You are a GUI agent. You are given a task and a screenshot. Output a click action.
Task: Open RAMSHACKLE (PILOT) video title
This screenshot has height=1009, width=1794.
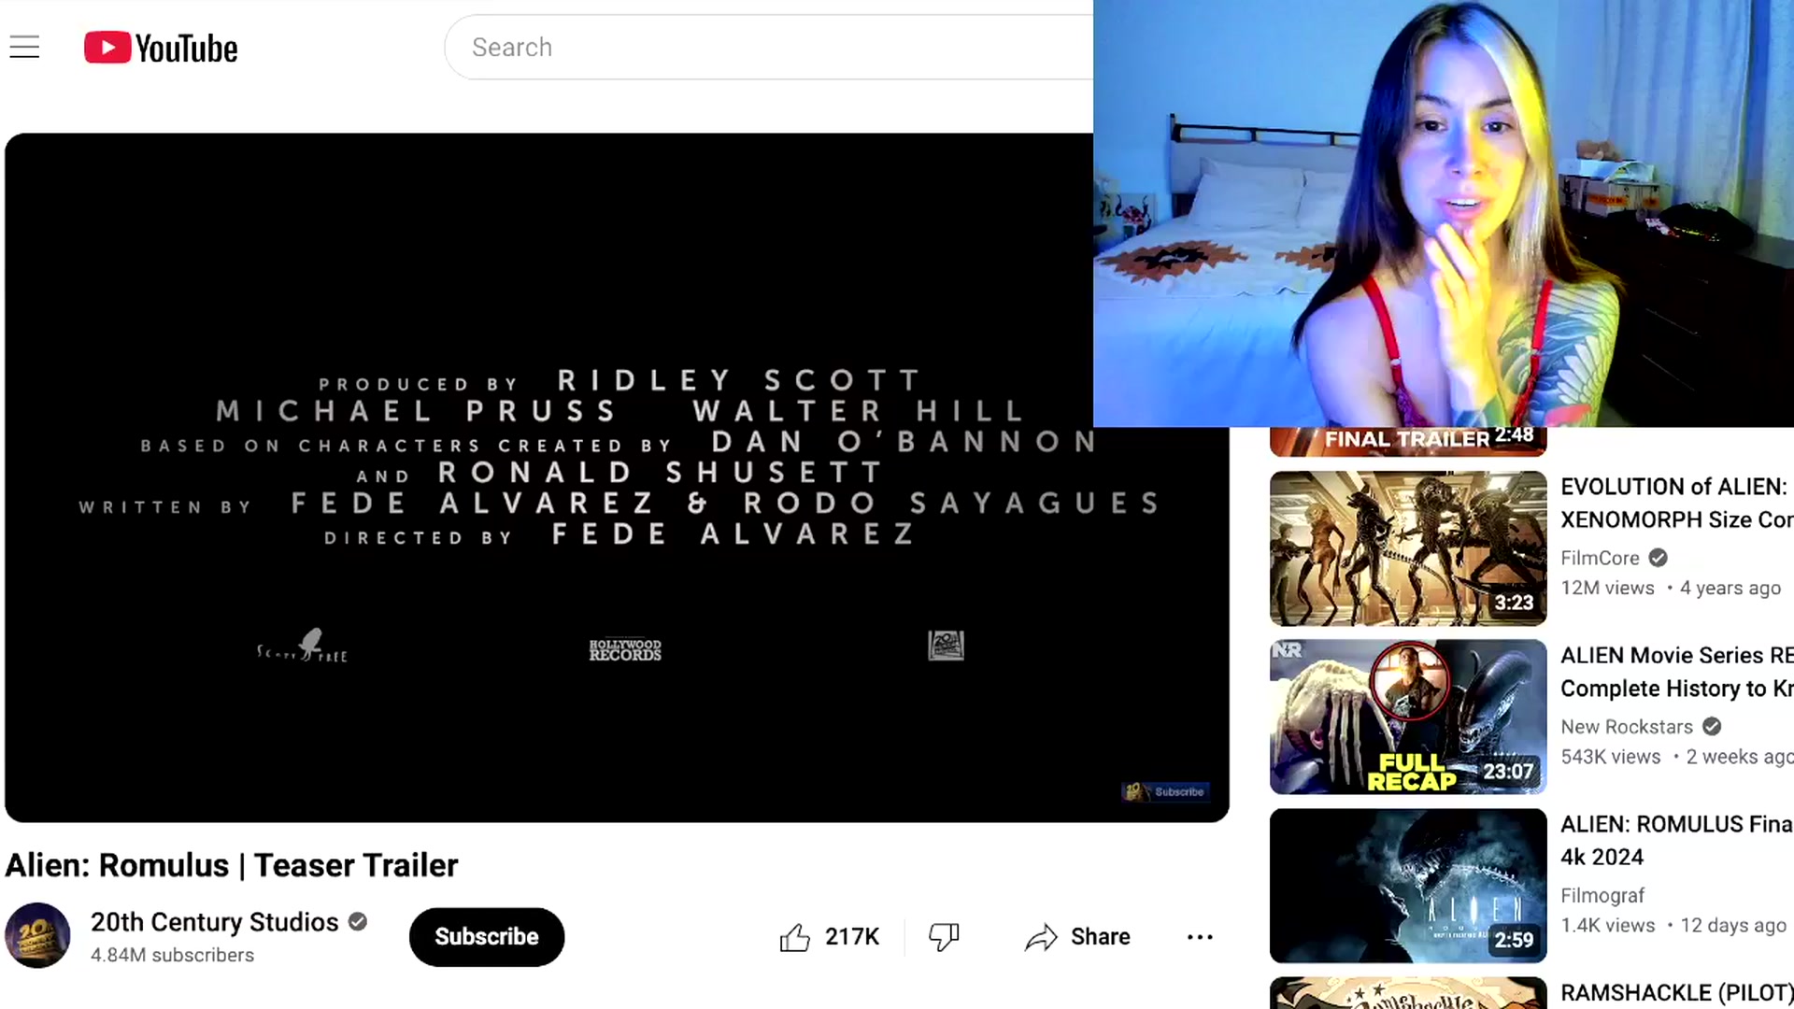coord(1677,992)
